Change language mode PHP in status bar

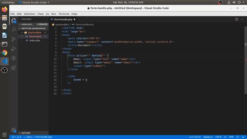pyautogui.click(x=231, y=137)
